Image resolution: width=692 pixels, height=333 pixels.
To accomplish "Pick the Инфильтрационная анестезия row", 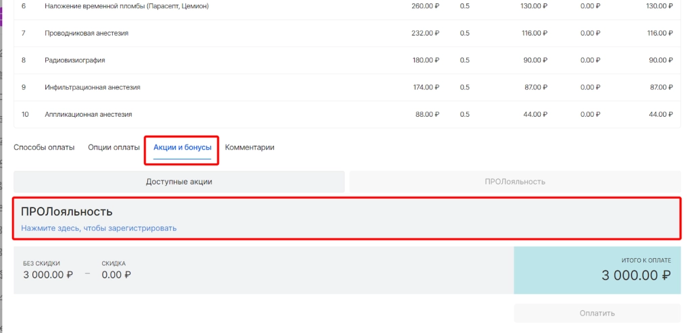I will (92, 87).
